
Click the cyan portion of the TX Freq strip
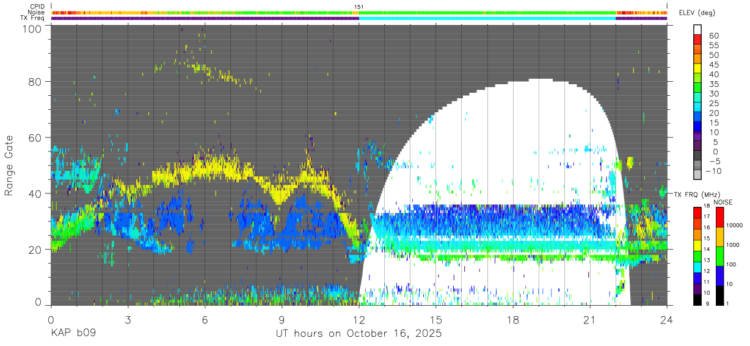[x=487, y=18]
